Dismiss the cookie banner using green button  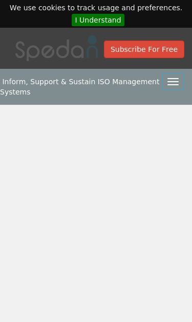[98, 20]
